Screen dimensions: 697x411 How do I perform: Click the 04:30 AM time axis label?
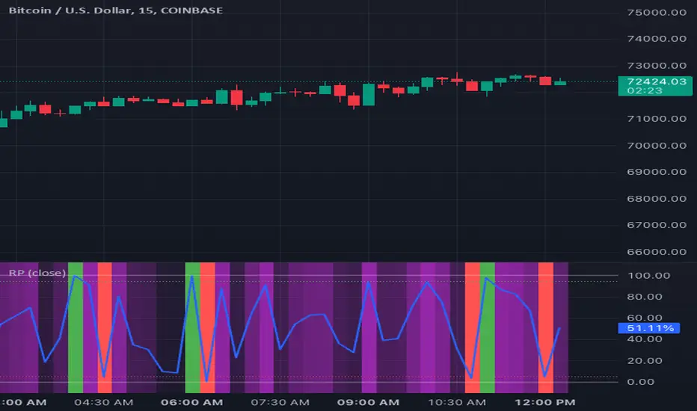coord(103,403)
